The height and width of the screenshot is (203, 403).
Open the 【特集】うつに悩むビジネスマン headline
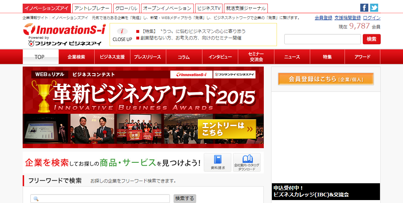pyautogui.click(x=193, y=31)
